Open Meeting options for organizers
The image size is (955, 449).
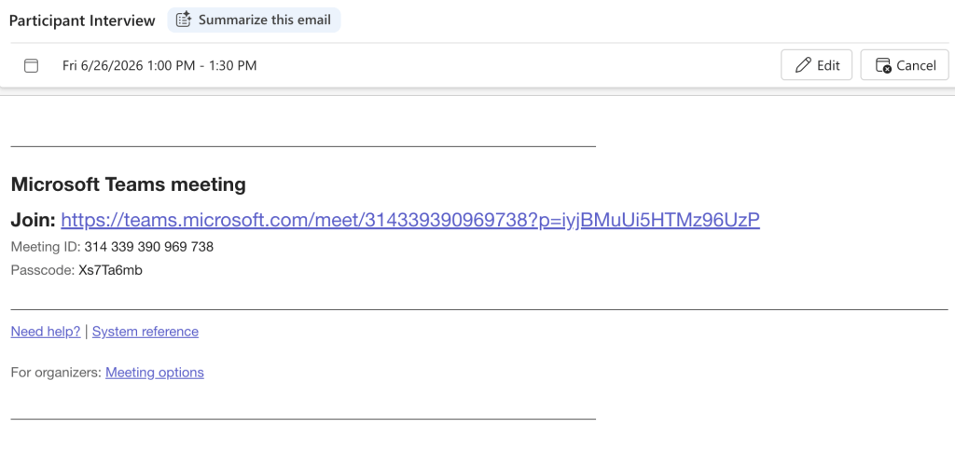tap(155, 373)
